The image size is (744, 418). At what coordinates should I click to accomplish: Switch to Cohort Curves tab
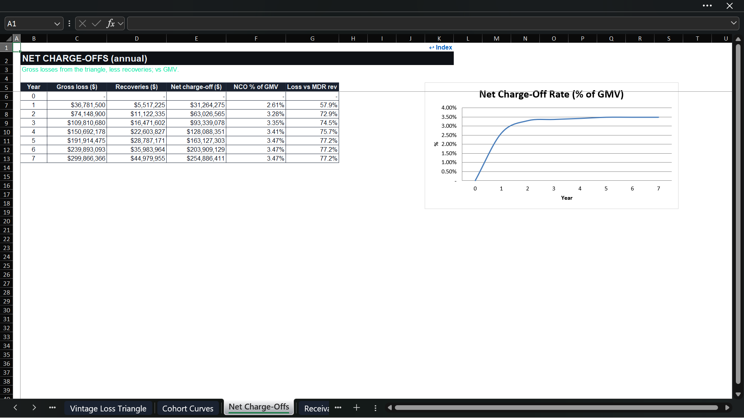tap(188, 408)
